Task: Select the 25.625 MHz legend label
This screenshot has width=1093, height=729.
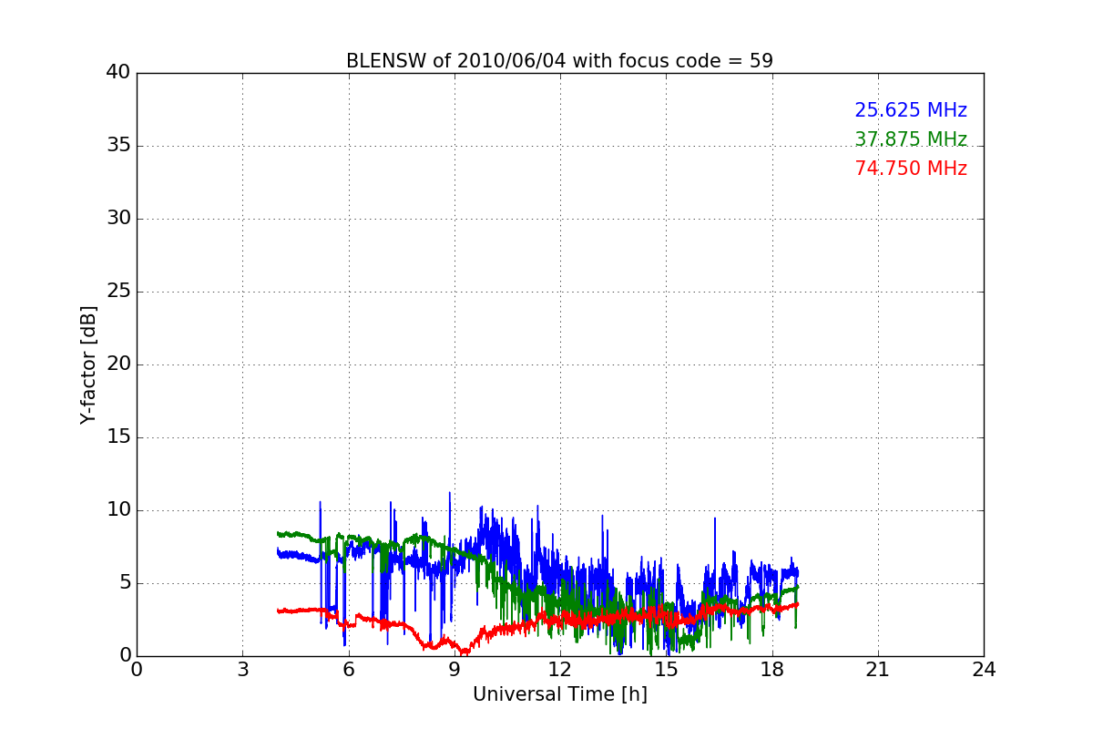Action: point(911,110)
